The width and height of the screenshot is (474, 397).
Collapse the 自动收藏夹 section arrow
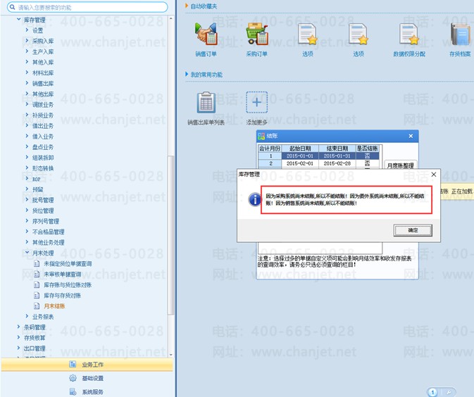pyautogui.click(x=187, y=6)
